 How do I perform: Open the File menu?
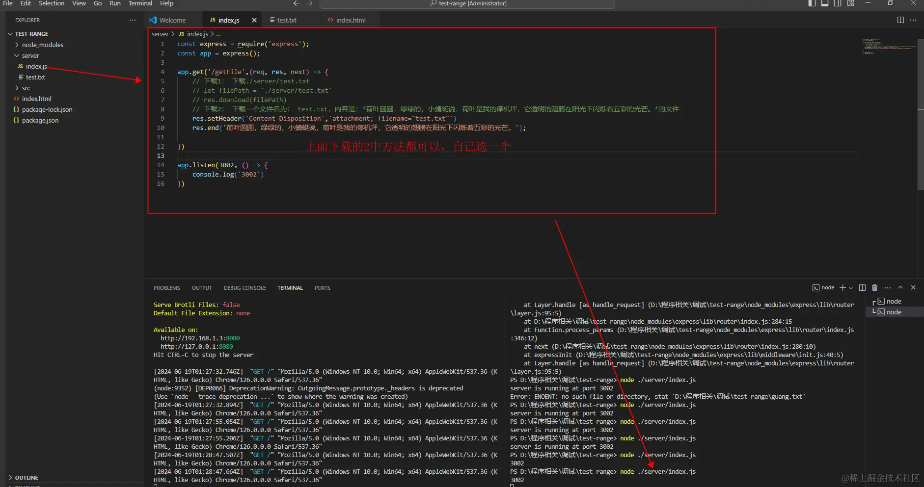point(8,3)
